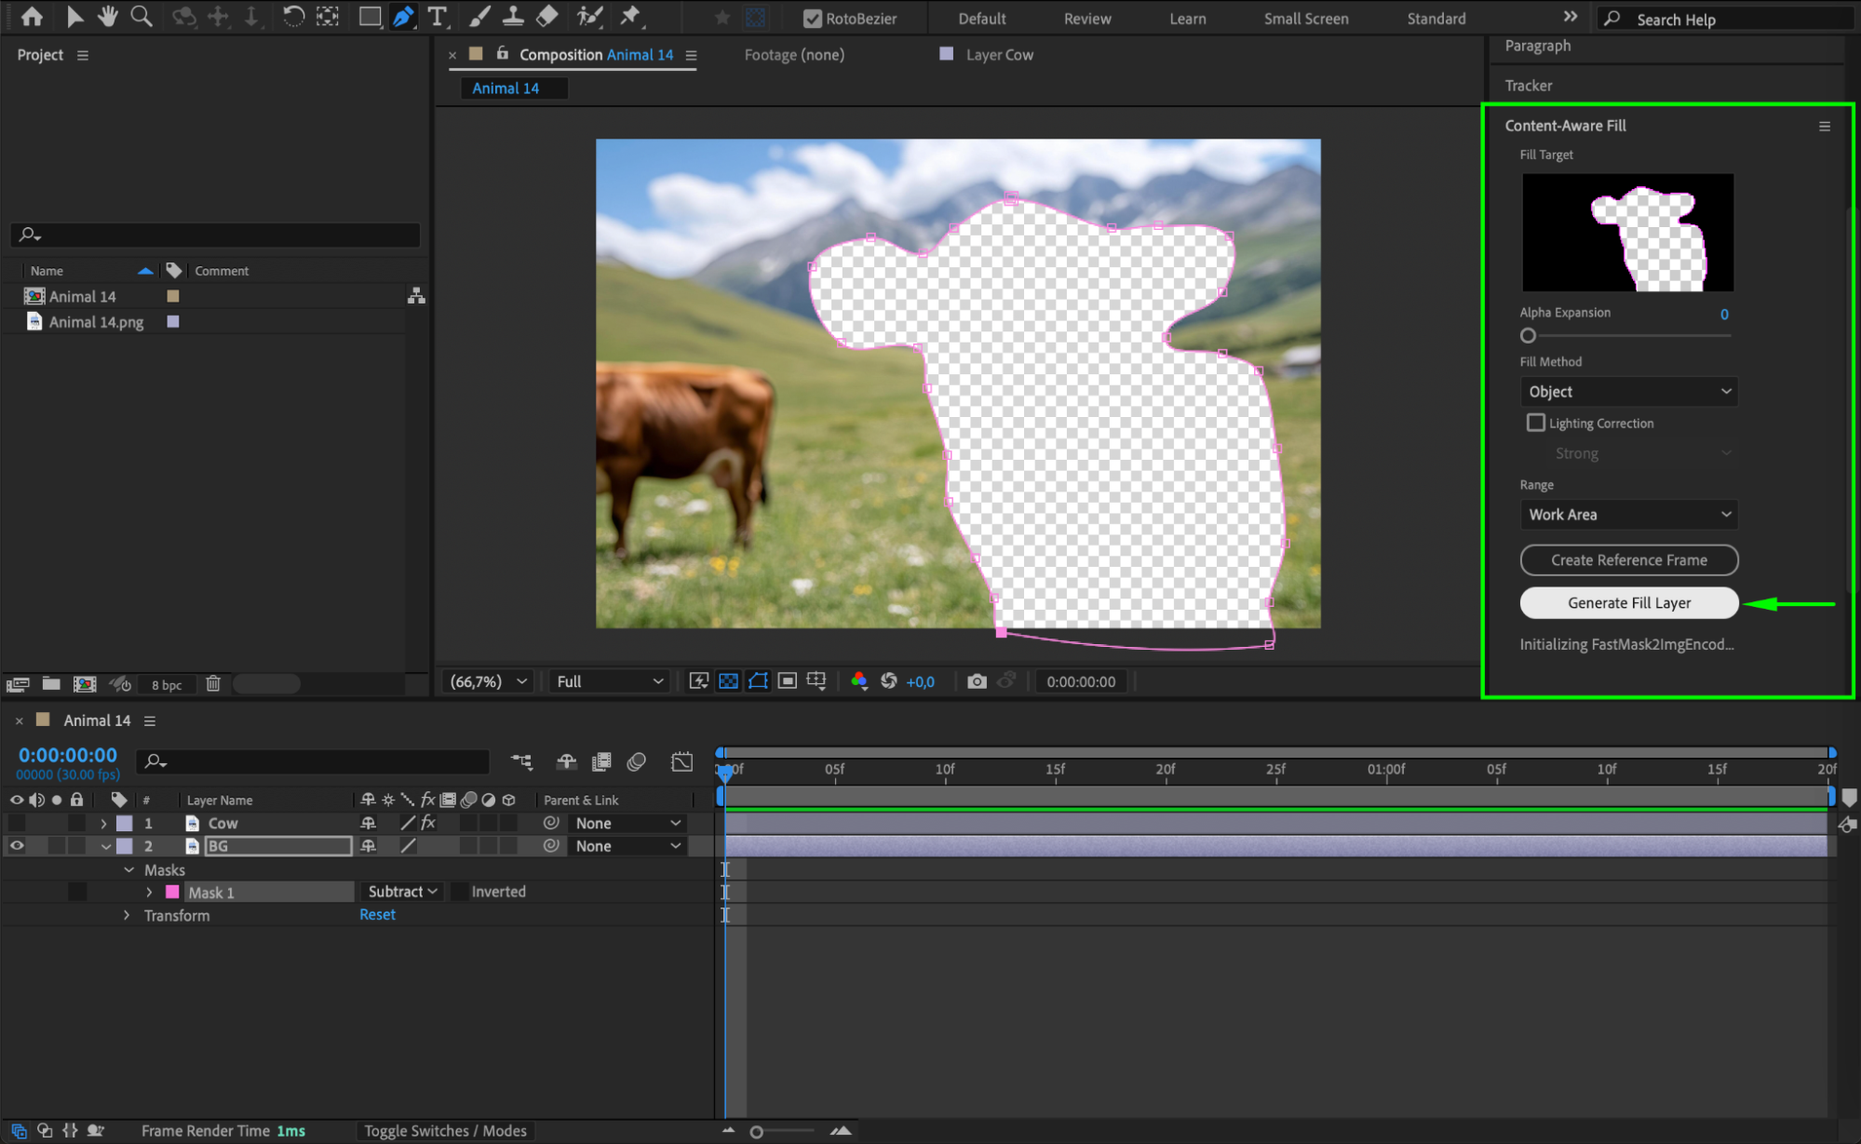Click the Take Snapshot camera icon

[976, 681]
